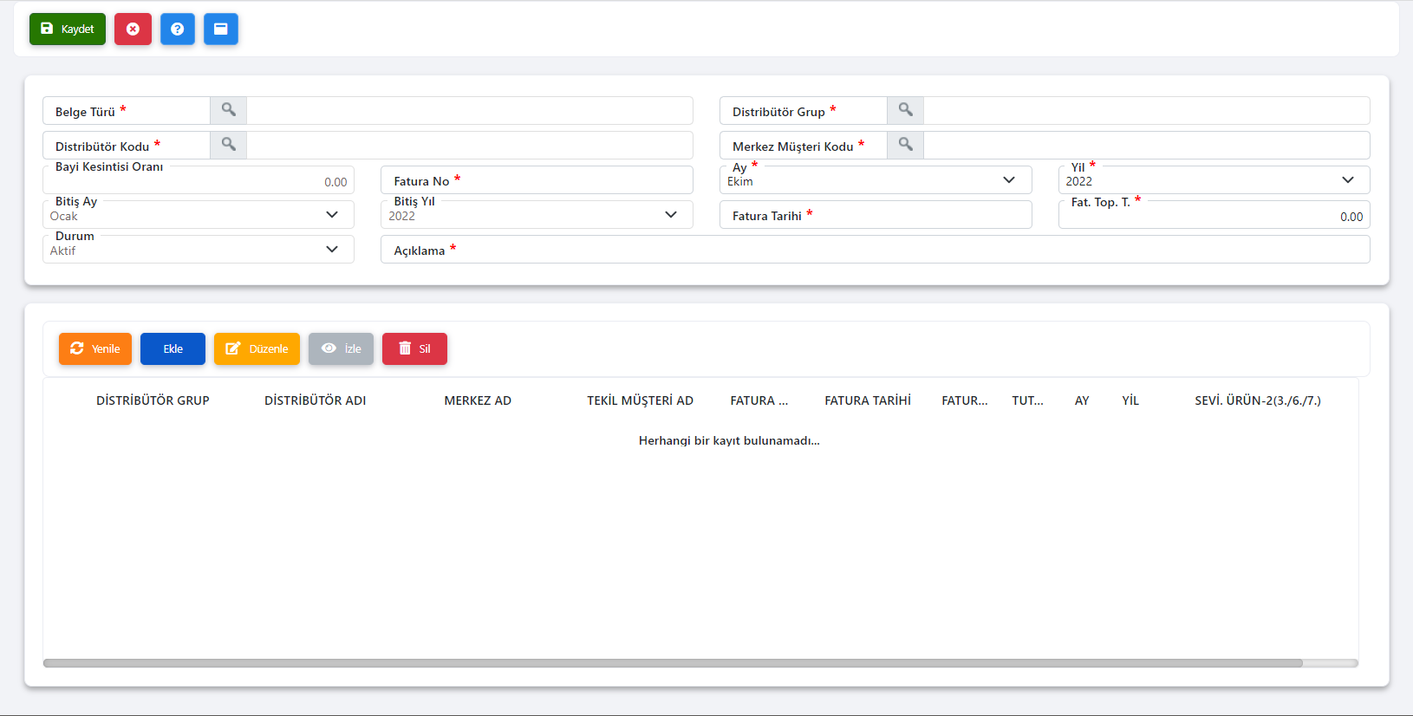Screen dimensions: 1413x716
Task: Click the horizontal scrollbar under the table
Action: click(x=672, y=663)
